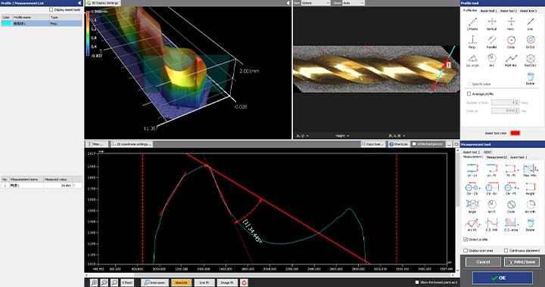Toggle the X fixed button
Viewport: 545px width, 287px height.
(x=127, y=282)
